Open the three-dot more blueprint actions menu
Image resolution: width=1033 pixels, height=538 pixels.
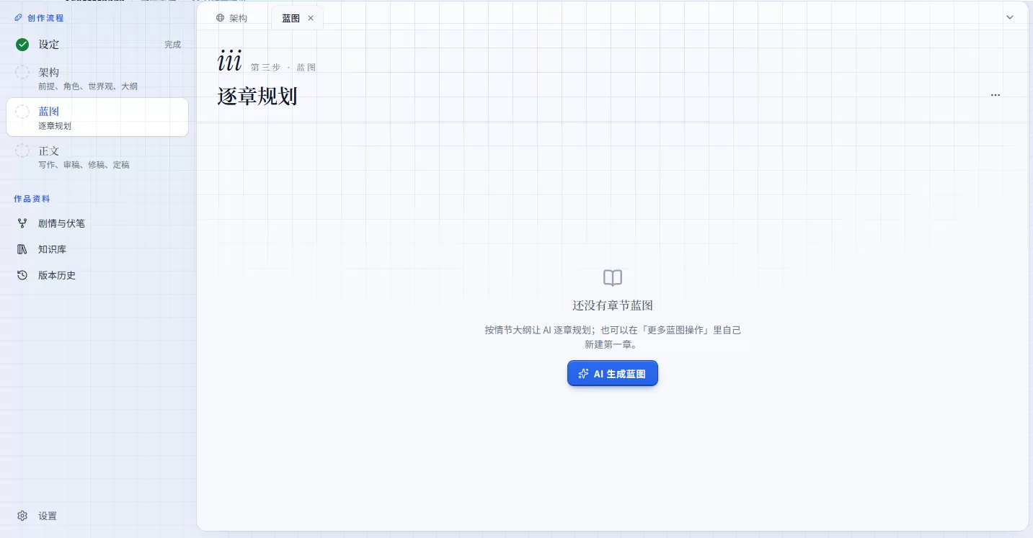pyautogui.click(x=996, y=95)
